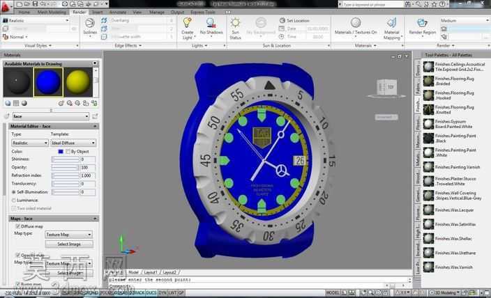
Task: Click Select Image button for Diffuse map
Action: [69, 244]
